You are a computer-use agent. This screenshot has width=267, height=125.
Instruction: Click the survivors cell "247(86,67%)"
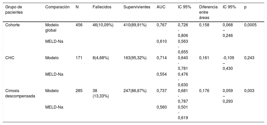(x=135, y=91)
